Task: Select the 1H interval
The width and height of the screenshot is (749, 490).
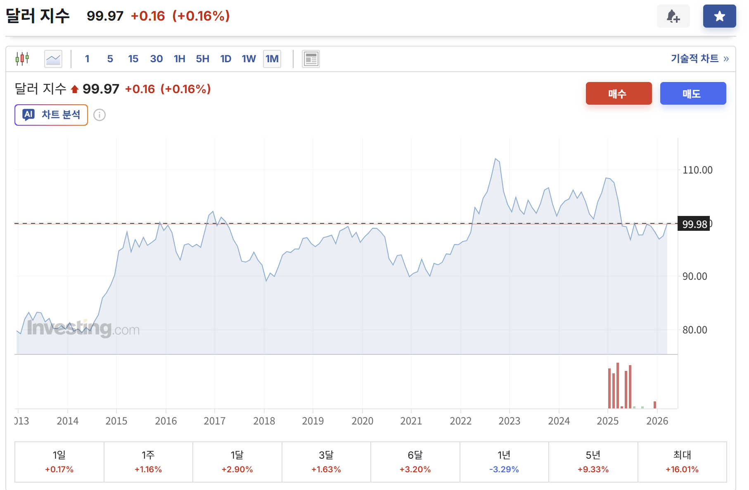Action: click(x=180, y=59)
